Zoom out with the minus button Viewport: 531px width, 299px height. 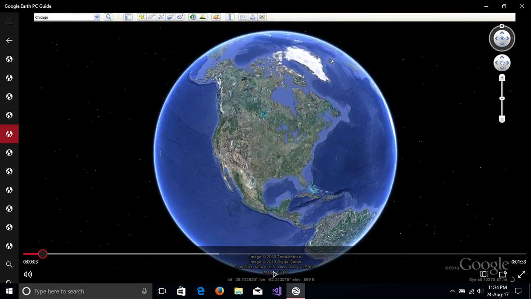(x=502, y=119)
